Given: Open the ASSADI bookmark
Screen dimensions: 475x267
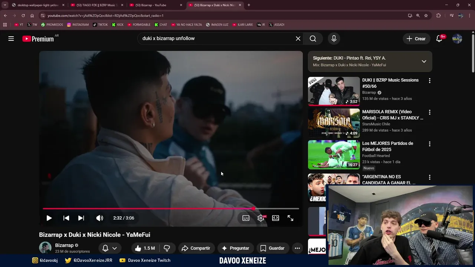Looking at the screenshot, I should [276, 25].
